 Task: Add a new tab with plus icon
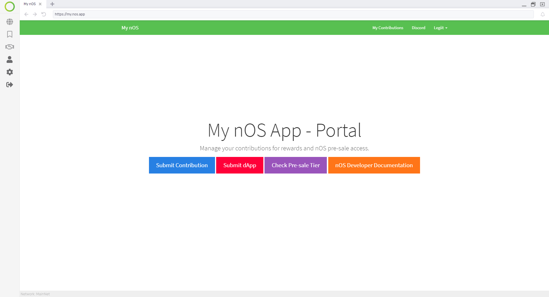point(52,4)
